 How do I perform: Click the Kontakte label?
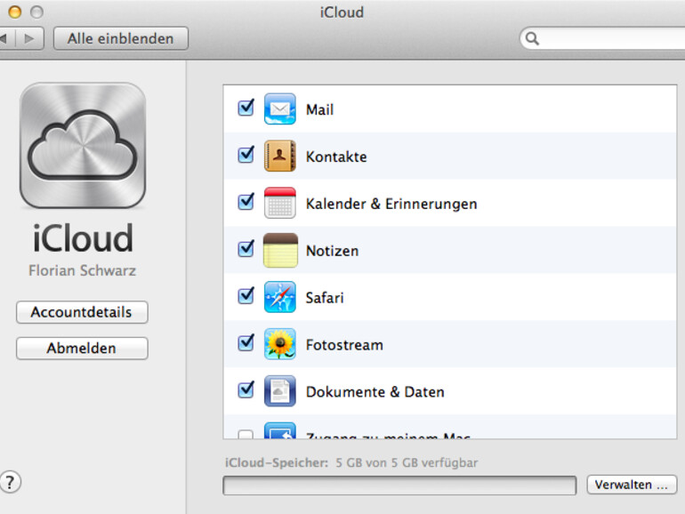point(336,157)
